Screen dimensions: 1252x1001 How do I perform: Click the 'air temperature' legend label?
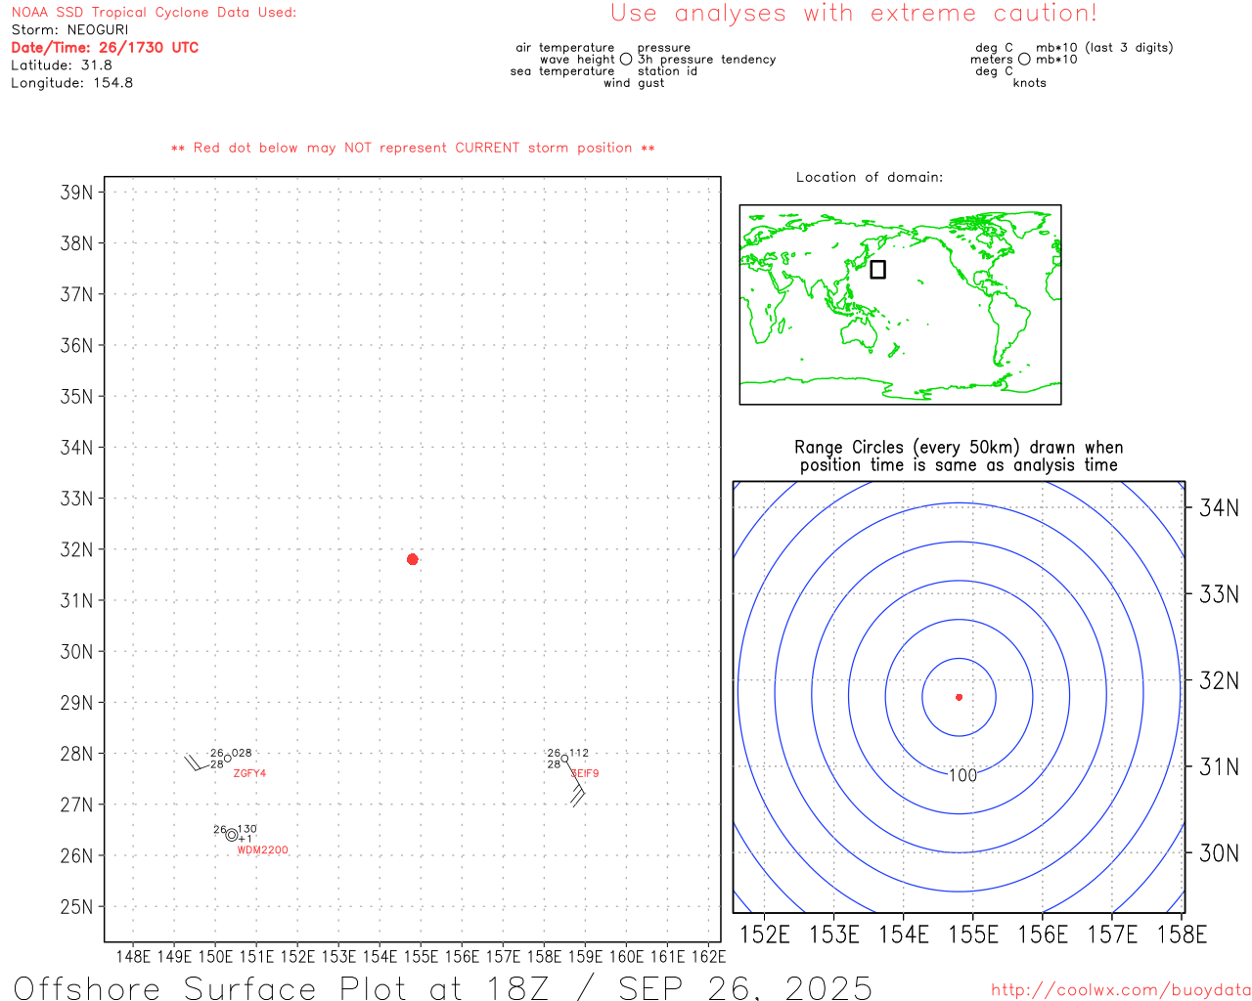click(x=565, y=48)
